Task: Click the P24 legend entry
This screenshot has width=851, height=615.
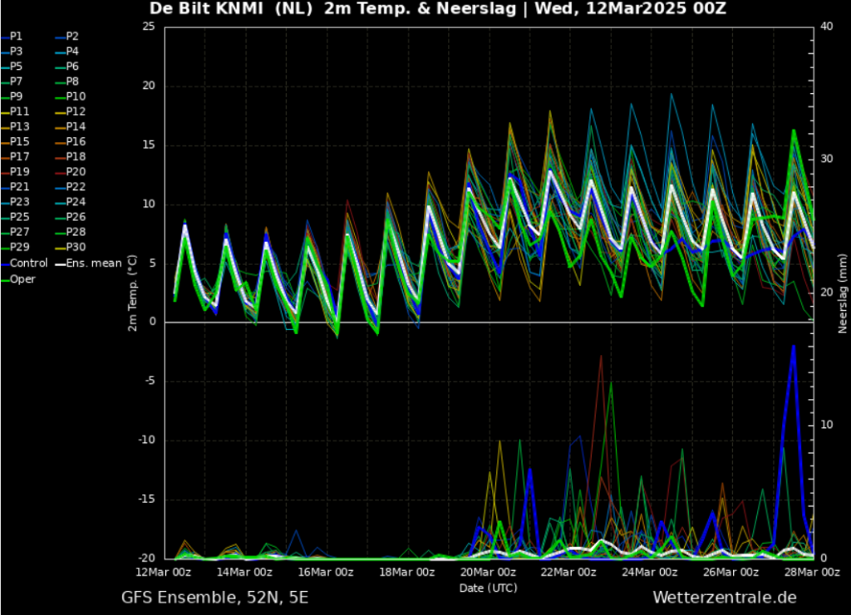Action: [x=75, y=202]
